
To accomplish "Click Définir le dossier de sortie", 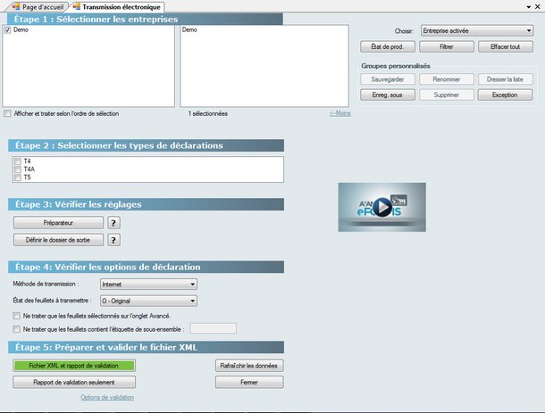I will (x=58, y=240).
